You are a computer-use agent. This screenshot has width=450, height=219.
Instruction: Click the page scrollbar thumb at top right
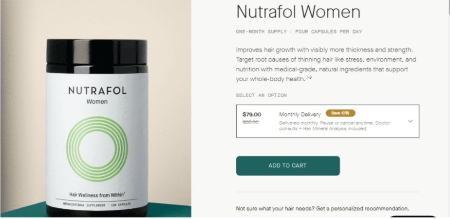pos(449,7)
